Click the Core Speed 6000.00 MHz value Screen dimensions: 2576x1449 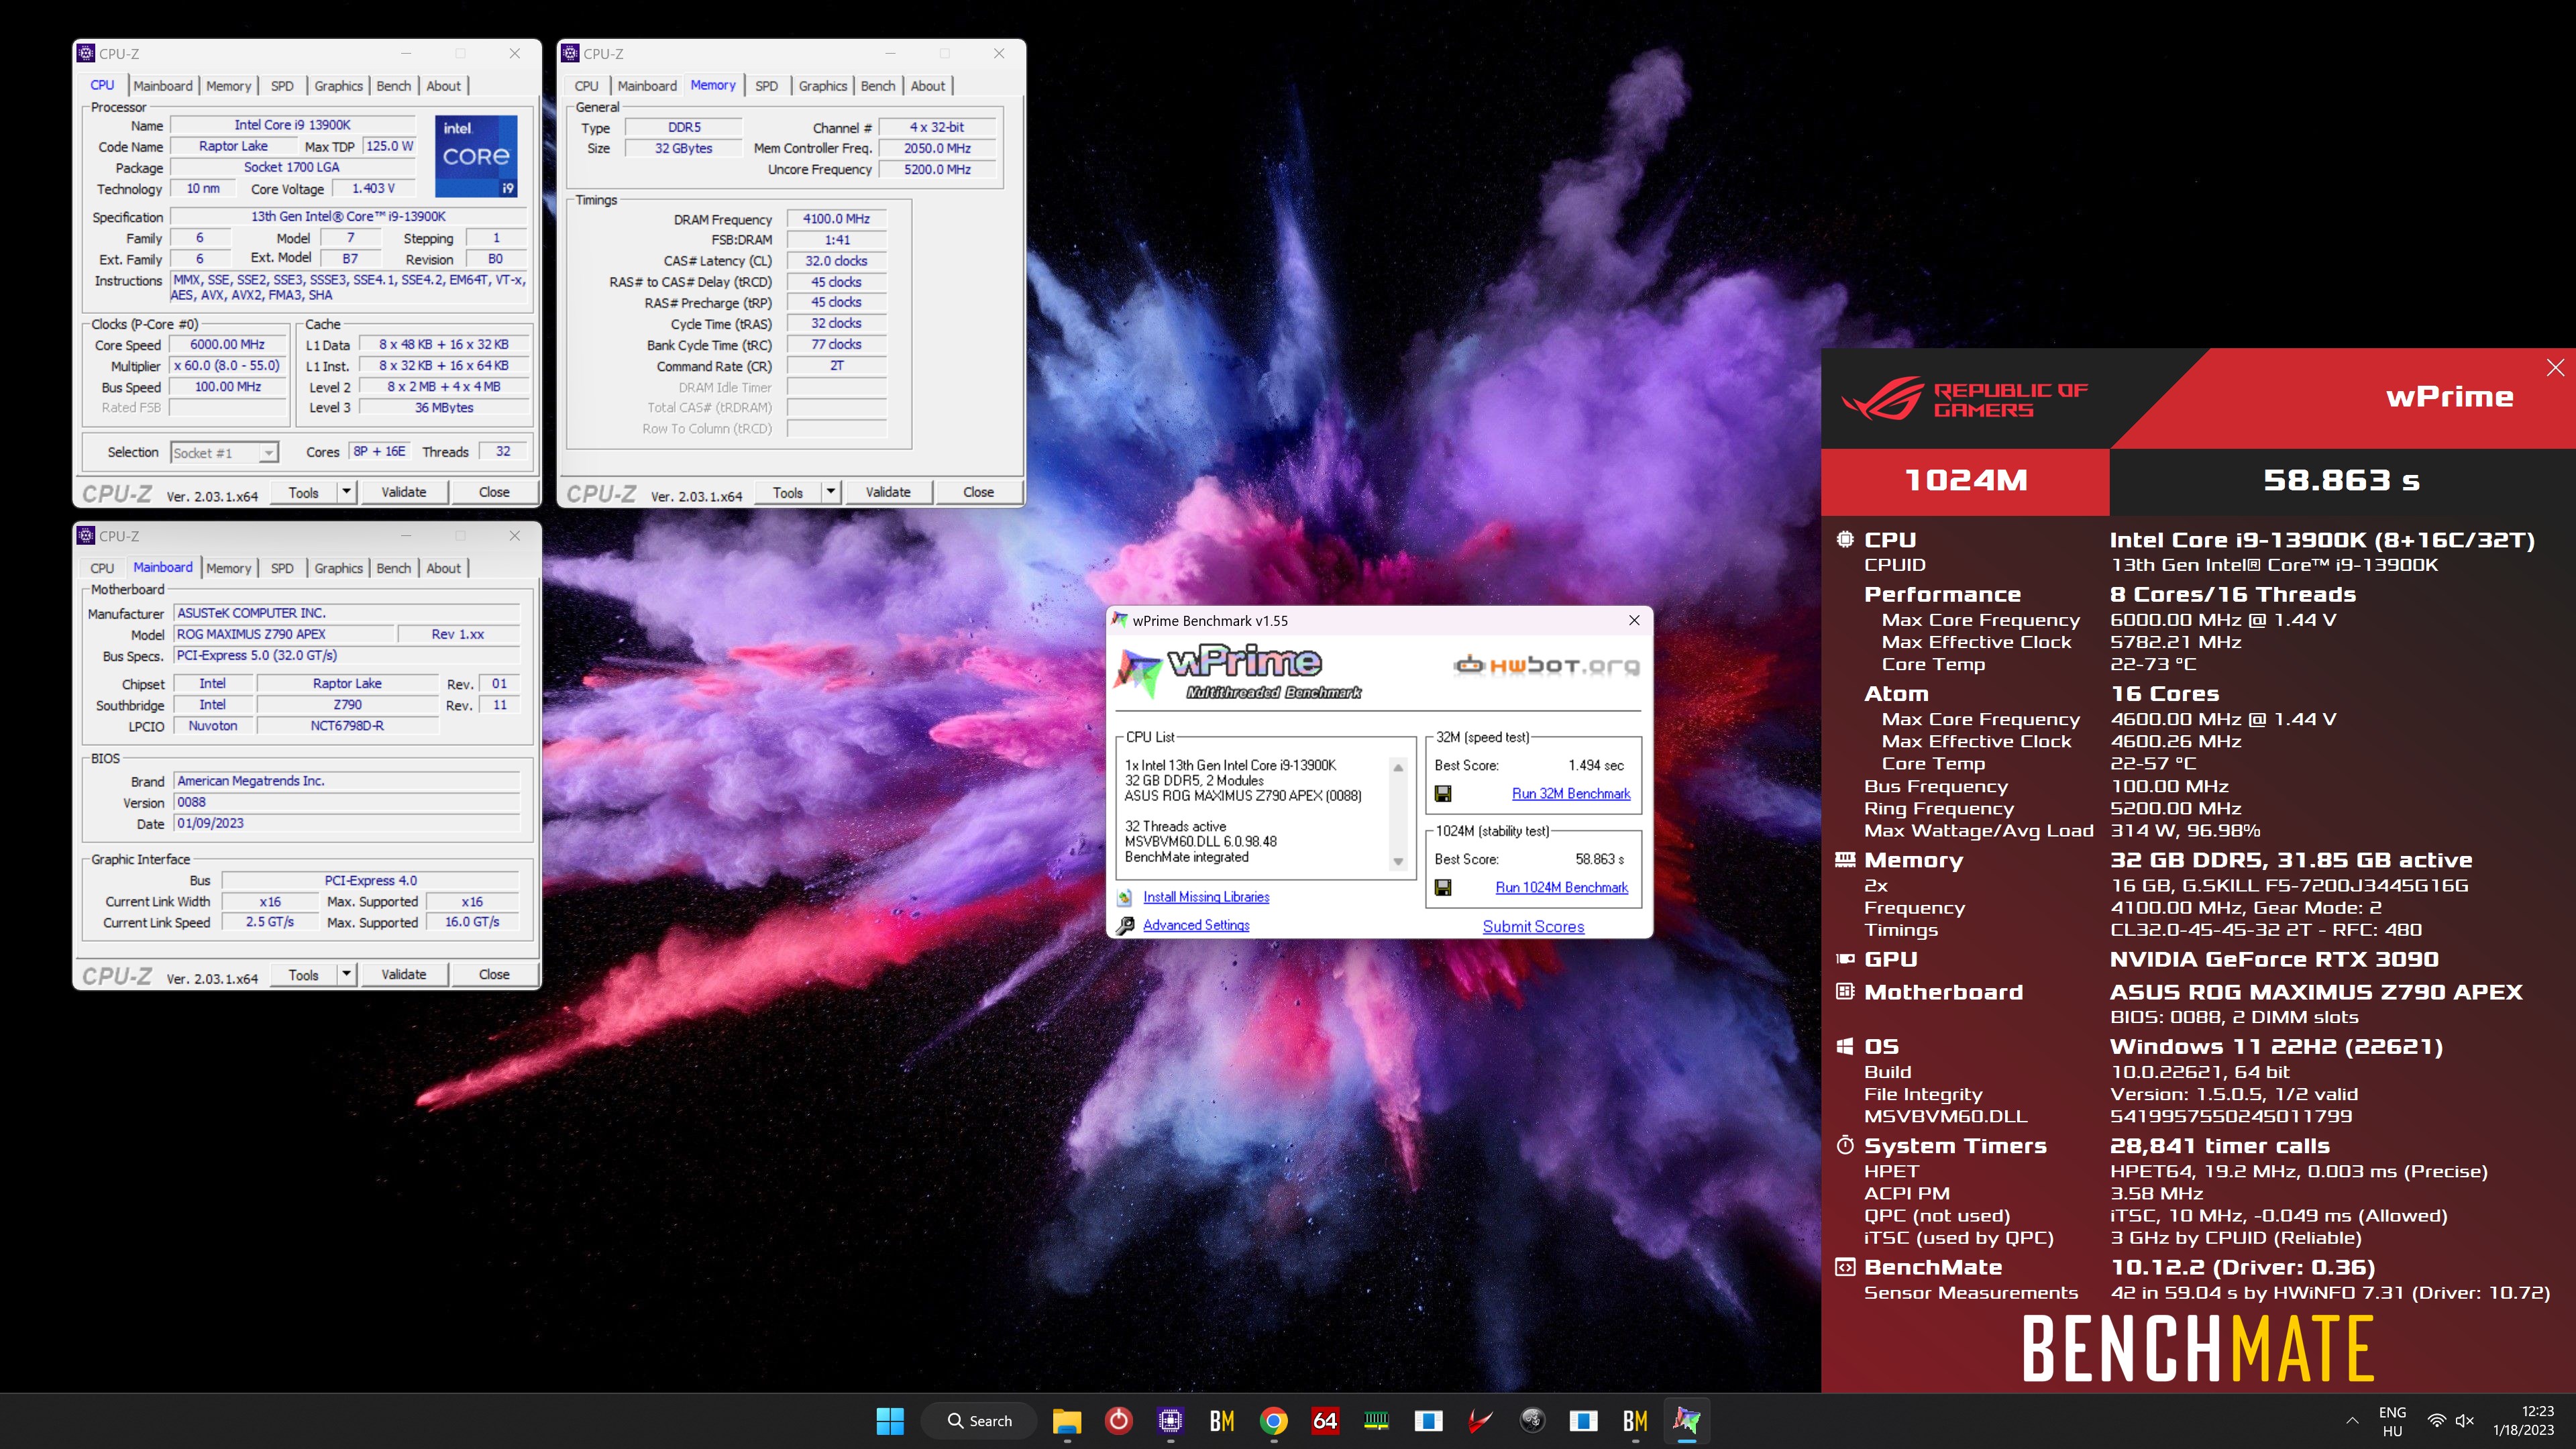228,345
